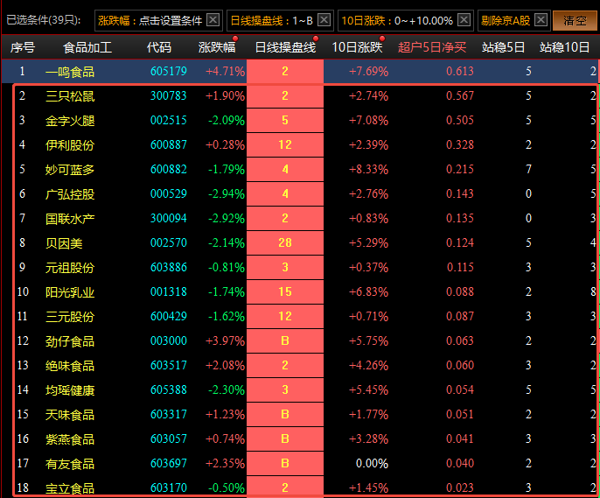Click stock code 001318
Screen dimensions: 600x498
168,291
